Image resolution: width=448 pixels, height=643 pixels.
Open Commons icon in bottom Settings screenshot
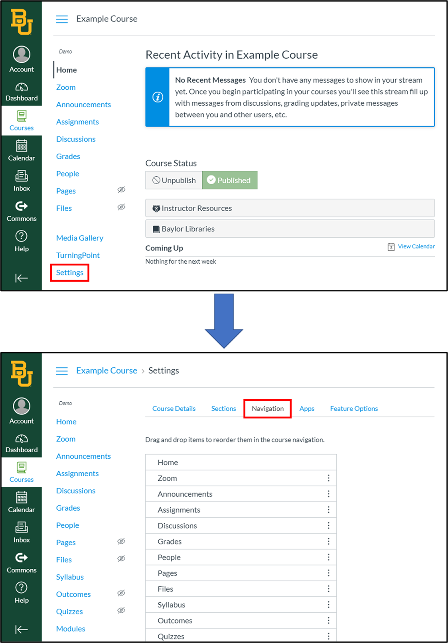[22, 557]
